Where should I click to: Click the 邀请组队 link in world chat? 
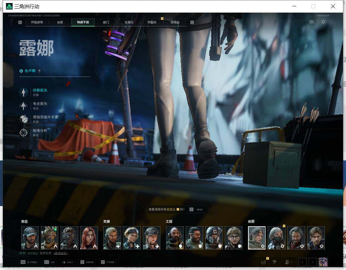pyautogui.click(x=60, y=253)
